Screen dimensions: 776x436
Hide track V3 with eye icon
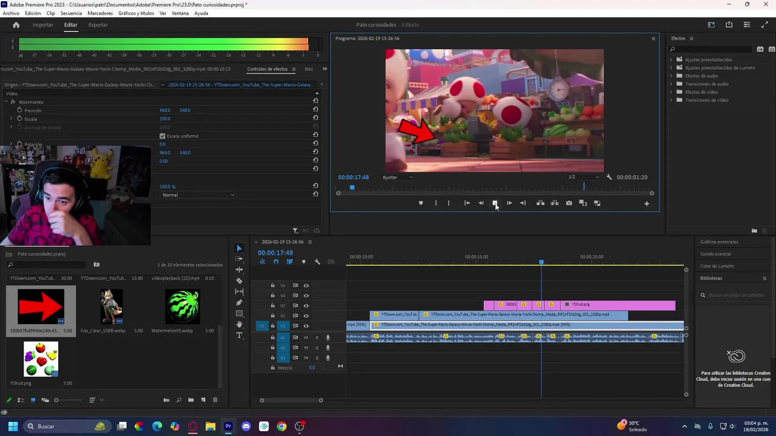(x=306, y=305)
